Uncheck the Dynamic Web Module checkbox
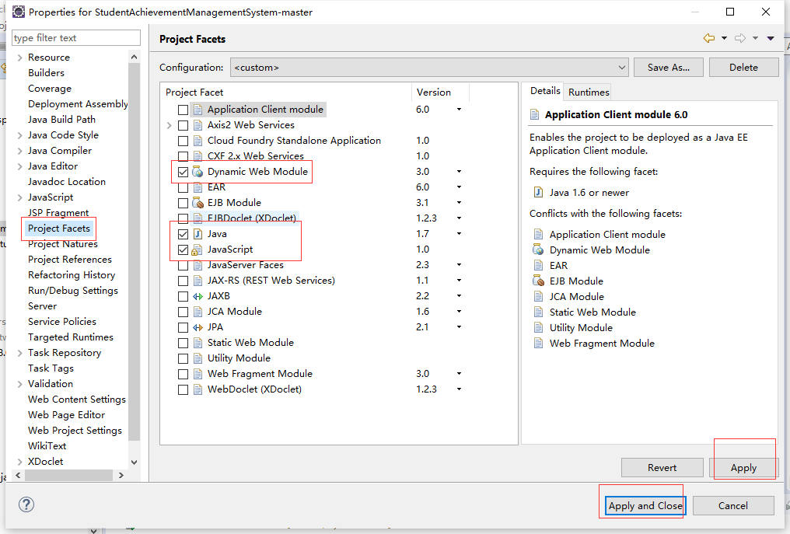790x534 pixels. (183, 173)
